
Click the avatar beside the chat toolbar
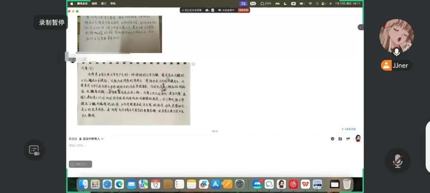(358, 138)
